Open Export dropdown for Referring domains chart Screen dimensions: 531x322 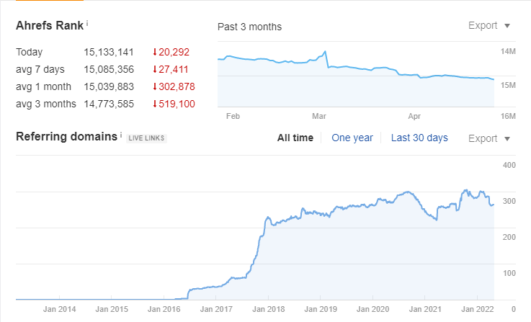489,138
